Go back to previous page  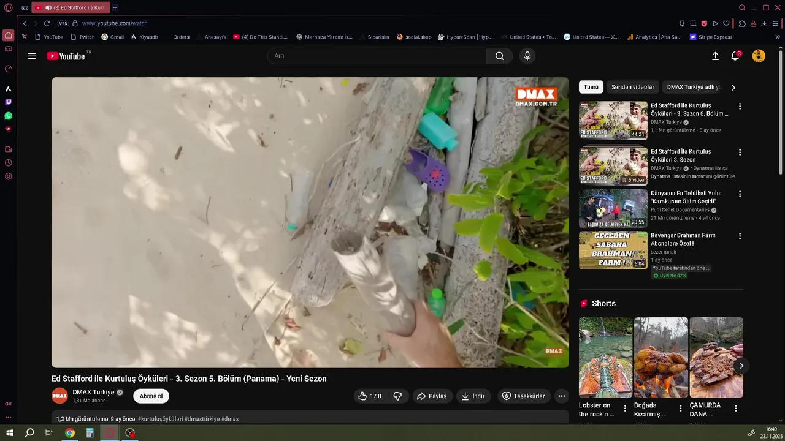[25, 23]
